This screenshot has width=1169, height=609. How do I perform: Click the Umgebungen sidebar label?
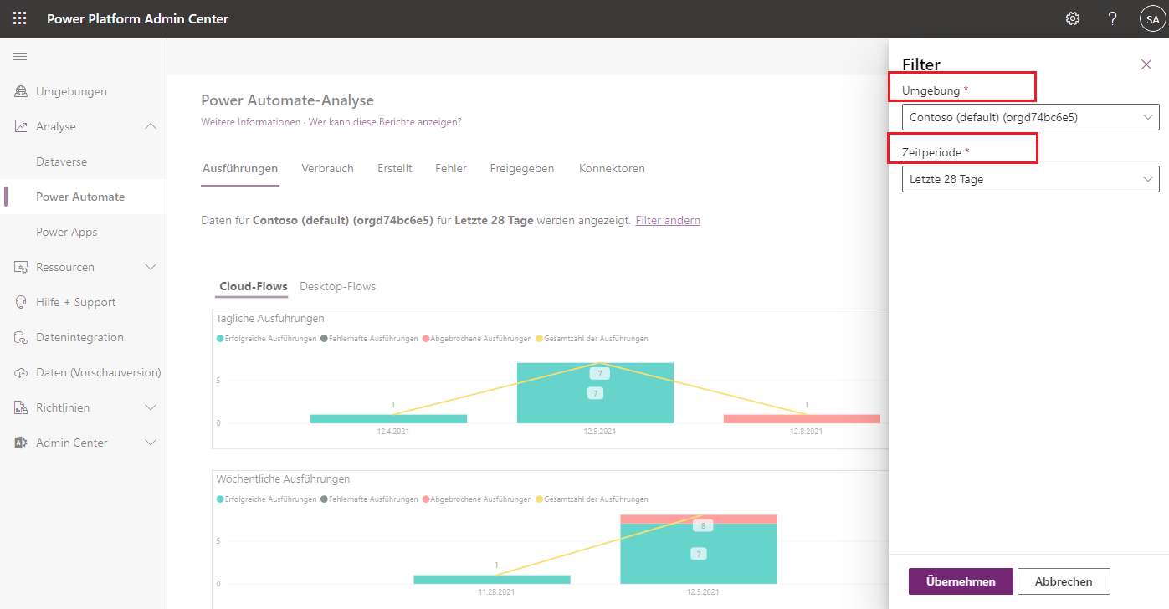point(71,91)
